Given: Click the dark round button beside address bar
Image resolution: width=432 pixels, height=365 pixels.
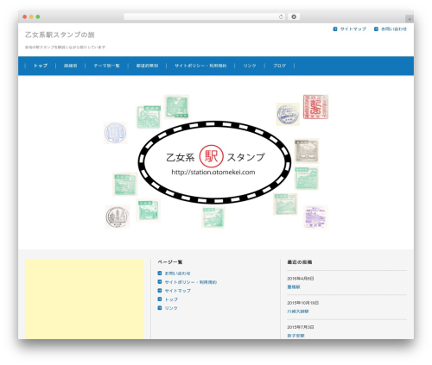Looking at the screenshot, I should (294, 16).
